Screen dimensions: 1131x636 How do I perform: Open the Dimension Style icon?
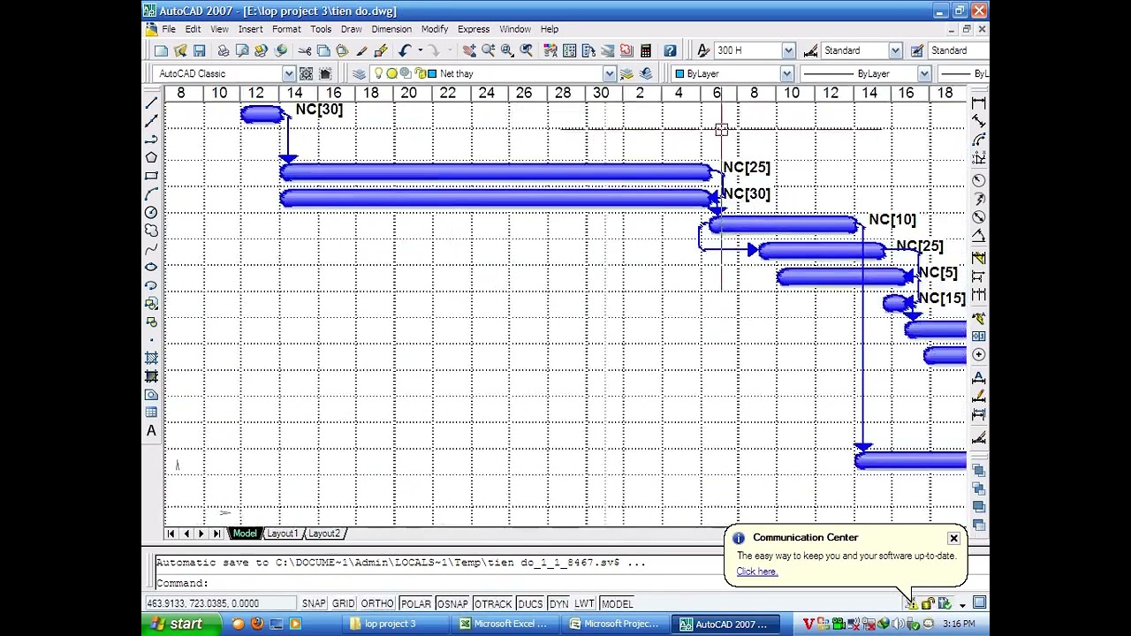tap(809, 50)
